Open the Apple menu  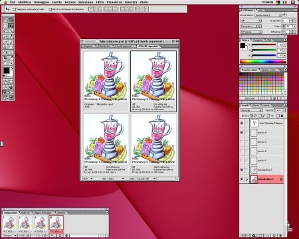click(x=5, y=2)
